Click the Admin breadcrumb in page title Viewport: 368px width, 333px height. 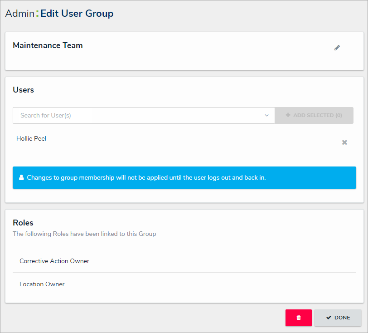tap(19, 14)
